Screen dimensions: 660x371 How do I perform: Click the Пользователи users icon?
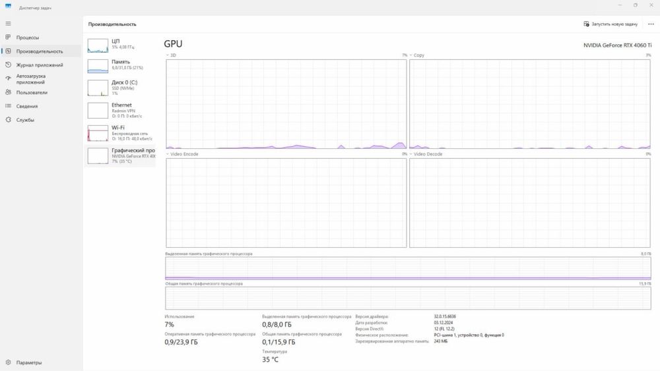(x=8, y=92)
